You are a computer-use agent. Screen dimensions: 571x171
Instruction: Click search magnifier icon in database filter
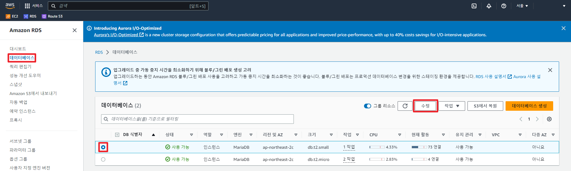pyautogui.click(x=106, y=119)
